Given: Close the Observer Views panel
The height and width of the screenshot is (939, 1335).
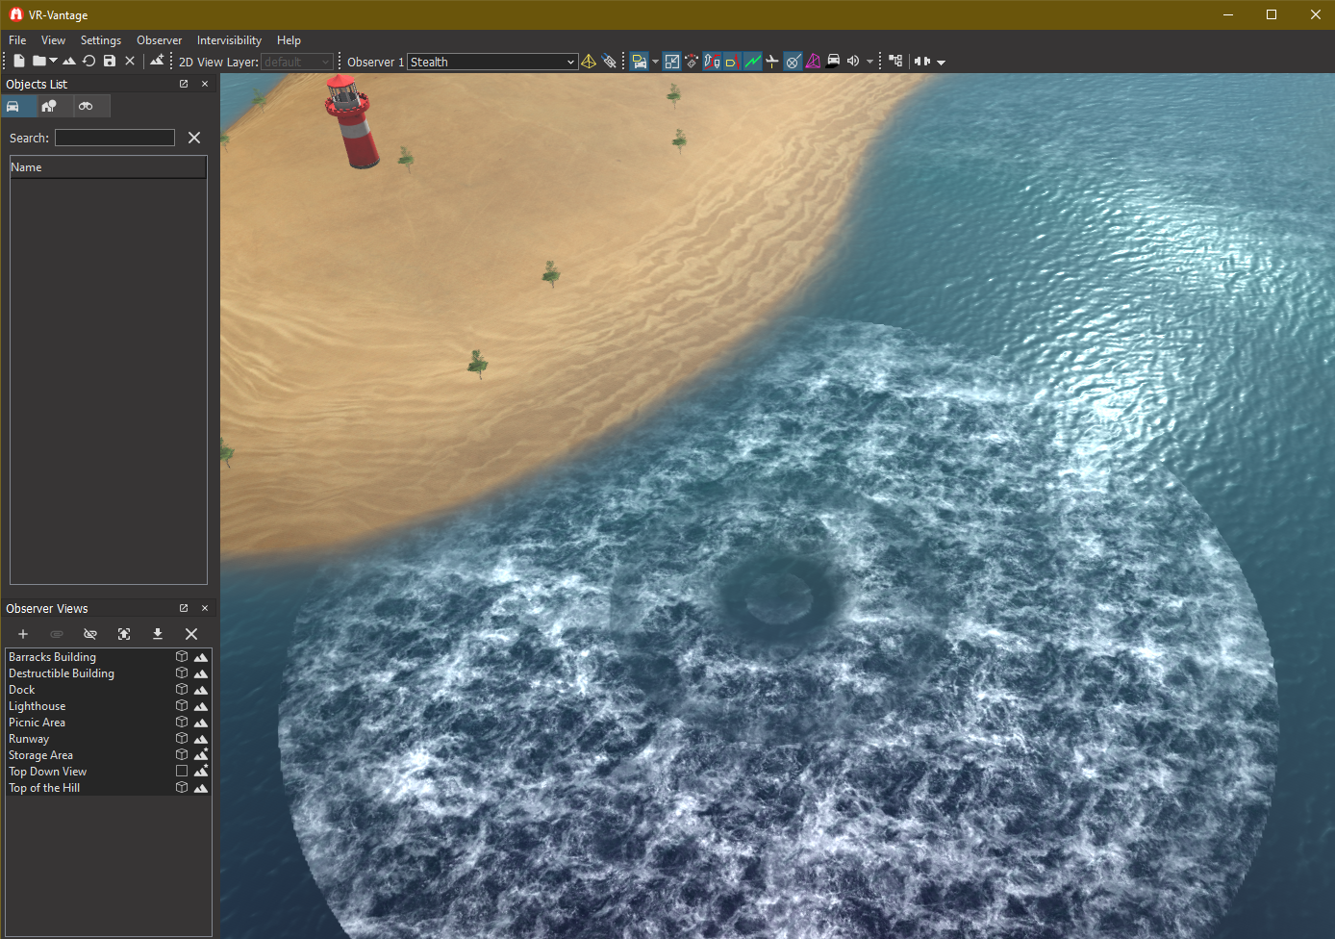Looking at the screenshot, I should (x=205, y=608).
